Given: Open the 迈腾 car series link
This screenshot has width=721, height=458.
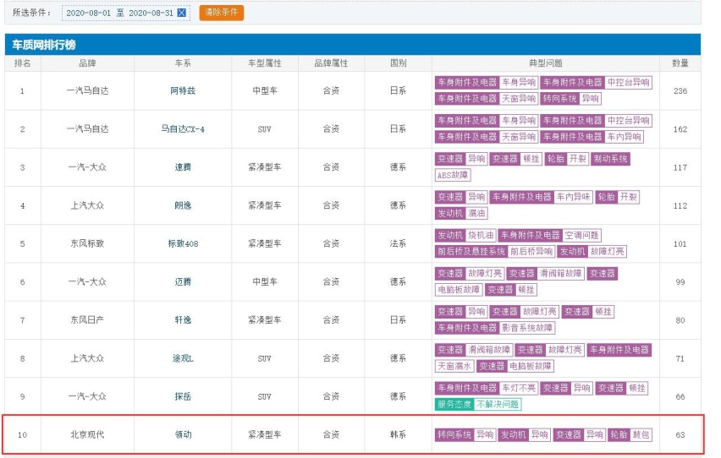Looking at the screenshot, I should 183,281.
